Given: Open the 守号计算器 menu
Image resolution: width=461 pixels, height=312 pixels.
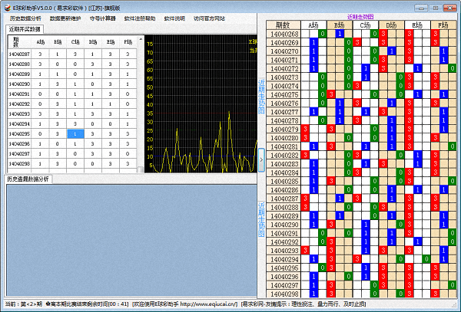Looking at the screenshot, I should pos(103,18).
